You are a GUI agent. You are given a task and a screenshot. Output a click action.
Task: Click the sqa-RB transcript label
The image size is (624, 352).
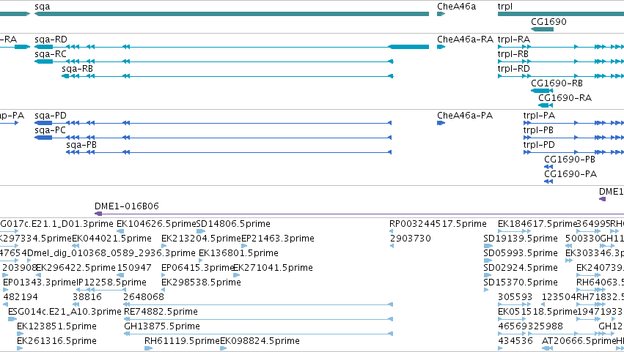point(77,69)
